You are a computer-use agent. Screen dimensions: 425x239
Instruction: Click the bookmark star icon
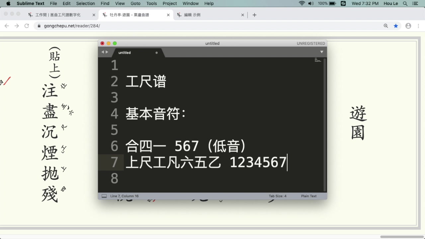396,26
